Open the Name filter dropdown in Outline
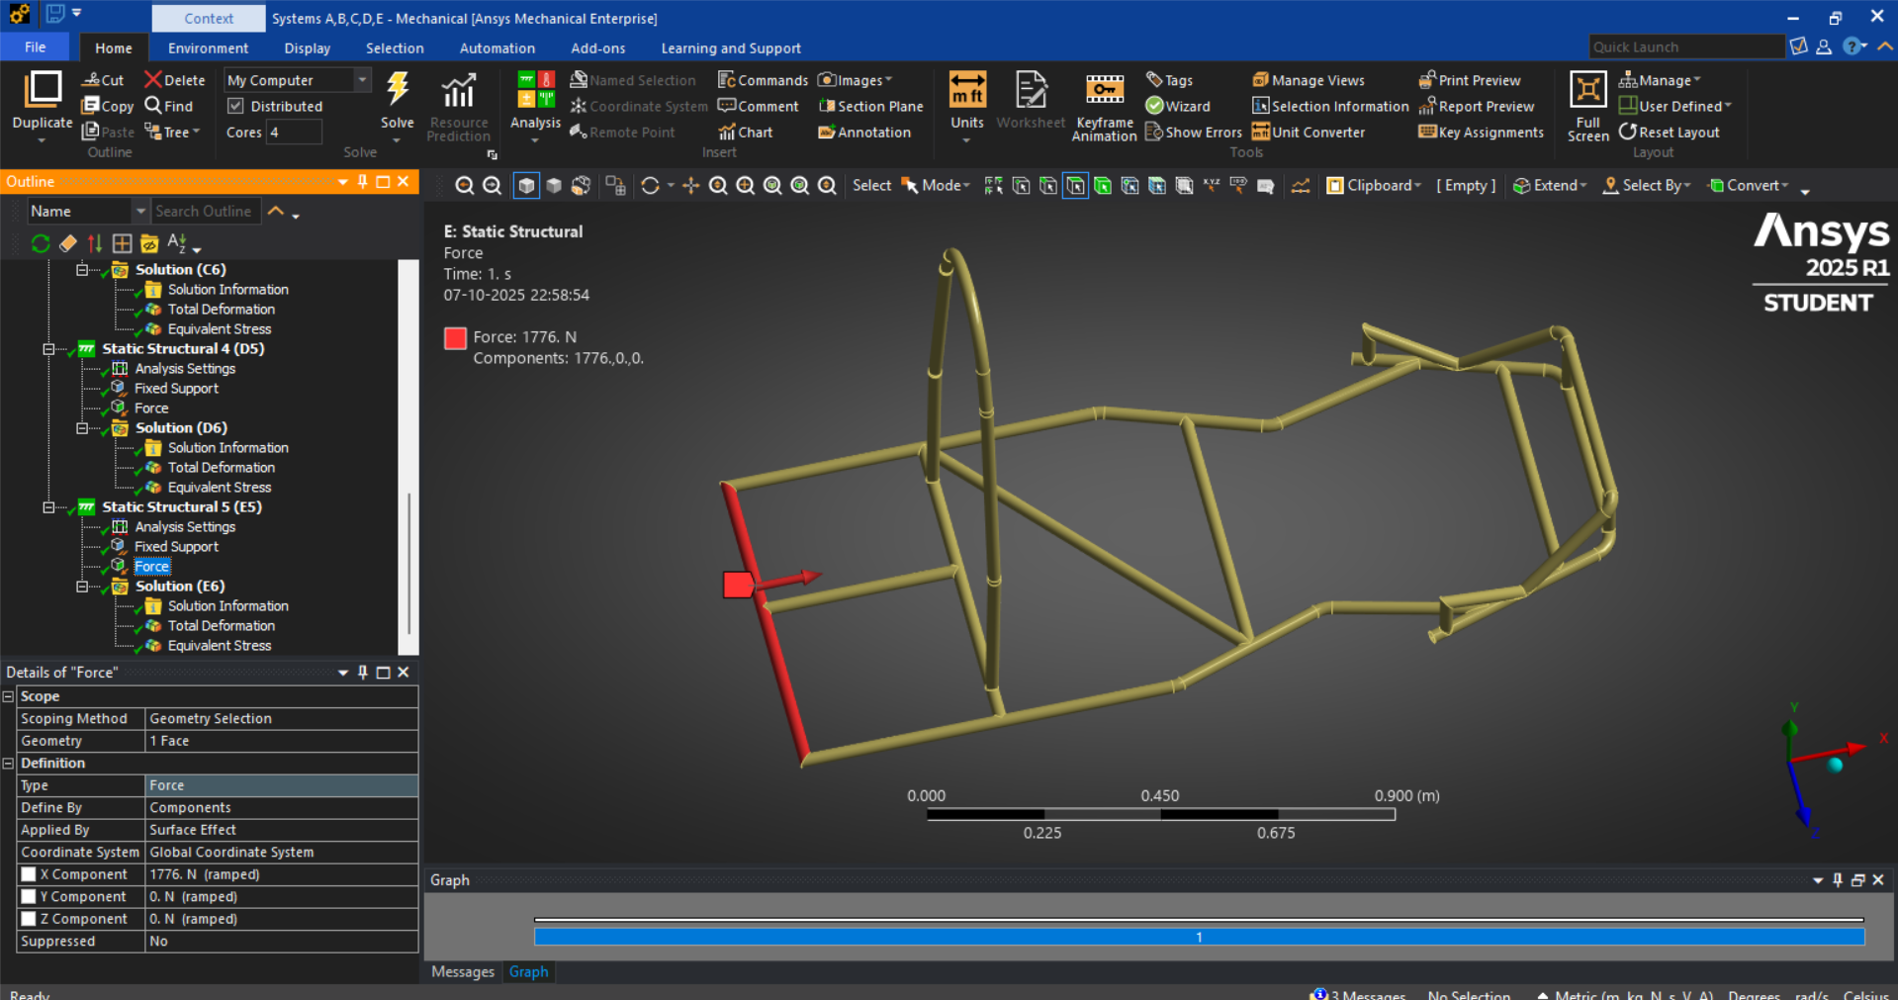This screenshot has width=1898, height=1000. point(139,211)
